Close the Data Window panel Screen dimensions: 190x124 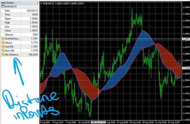37,3
